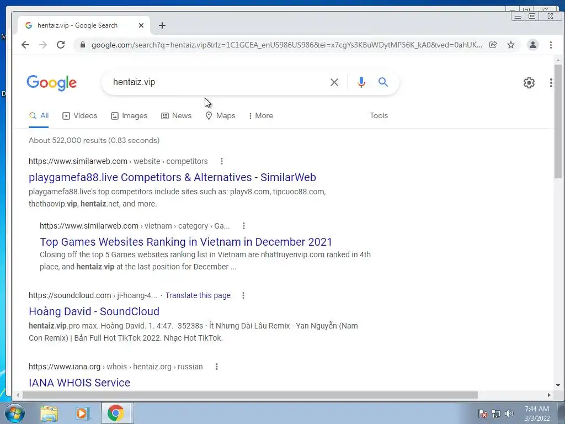
Task: Switch to the Maps tab
Action: pyautogui.click(x=220, y=116)
